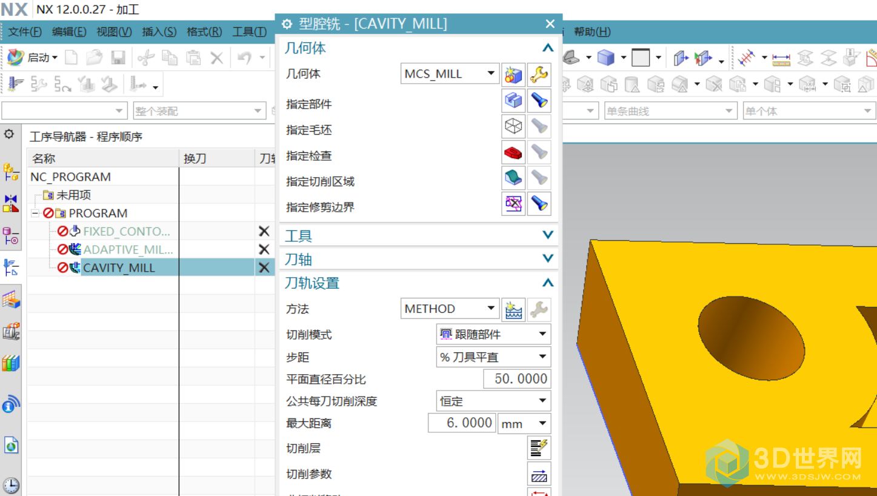The width and height of the screenshot is (877, 496).
Task: Click the Cut scissors icon
Action: (x=146, y=58)
